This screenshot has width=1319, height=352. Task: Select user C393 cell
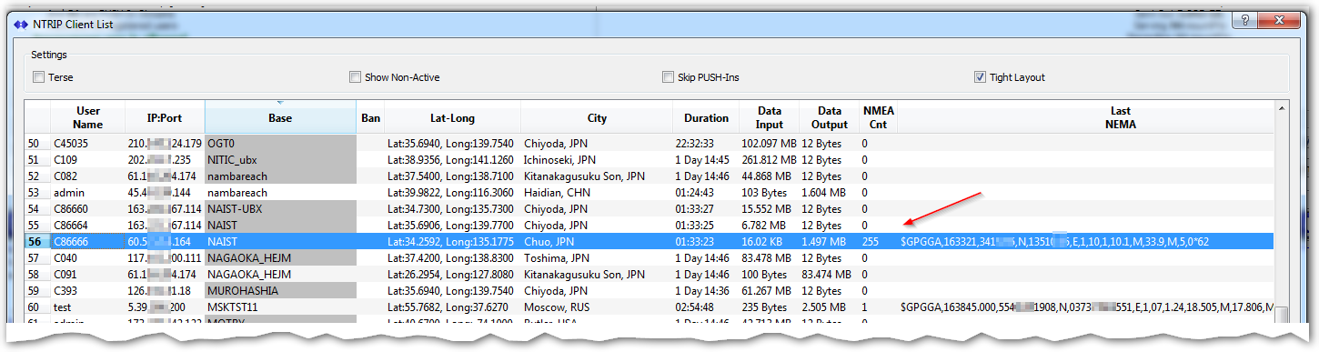pyautogui.click(x=88, y=290)
